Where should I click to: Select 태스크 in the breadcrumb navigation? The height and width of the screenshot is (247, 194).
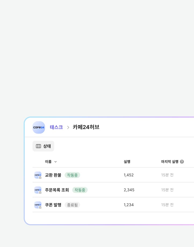[x=56, y=127]
